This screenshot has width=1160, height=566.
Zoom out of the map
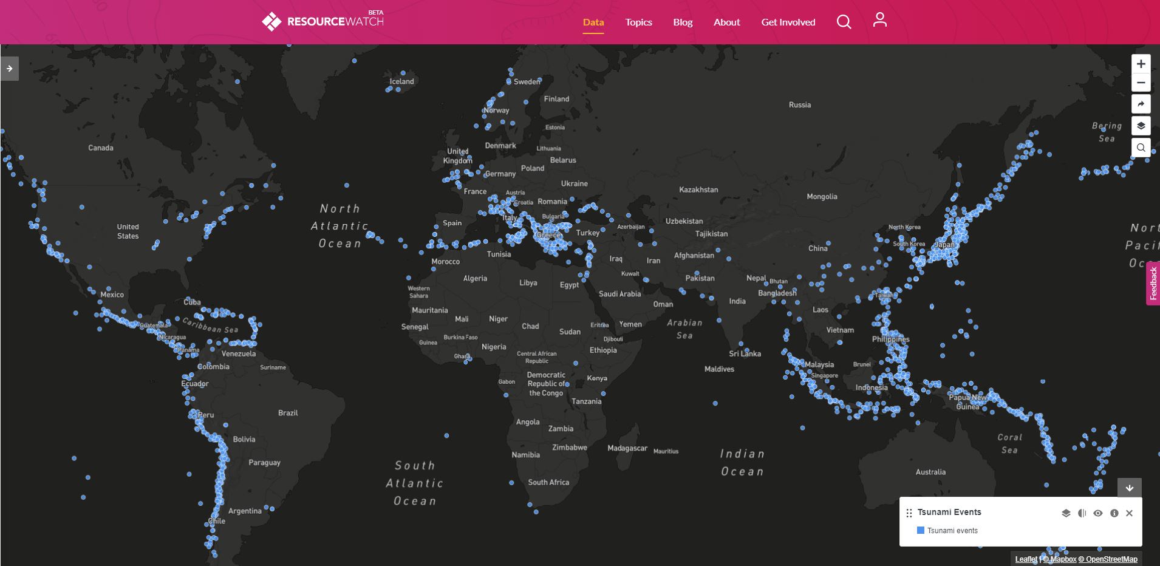(1141, 83)
